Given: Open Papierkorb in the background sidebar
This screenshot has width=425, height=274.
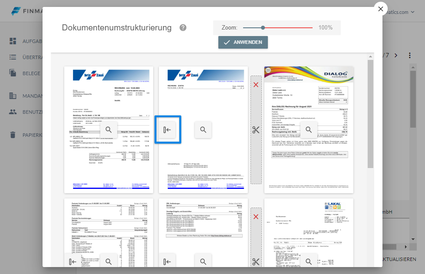Looking at the screenshot, I should tap(33, 135).
